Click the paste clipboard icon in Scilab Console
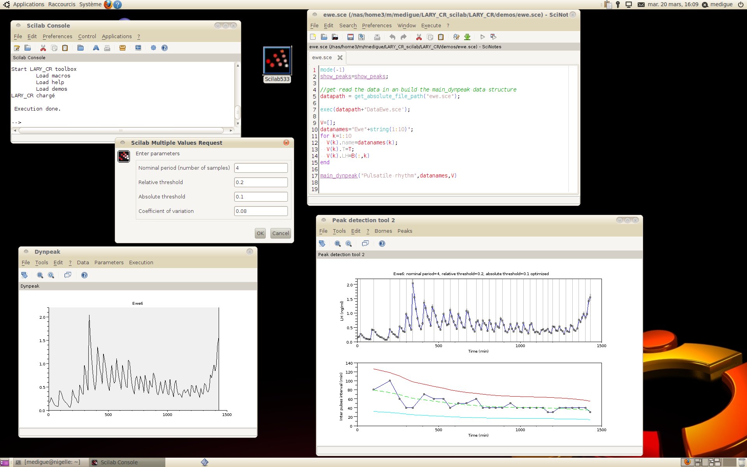747x467 pixels. 65,48
